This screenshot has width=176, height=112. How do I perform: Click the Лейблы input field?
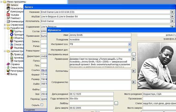coord(91,103)
